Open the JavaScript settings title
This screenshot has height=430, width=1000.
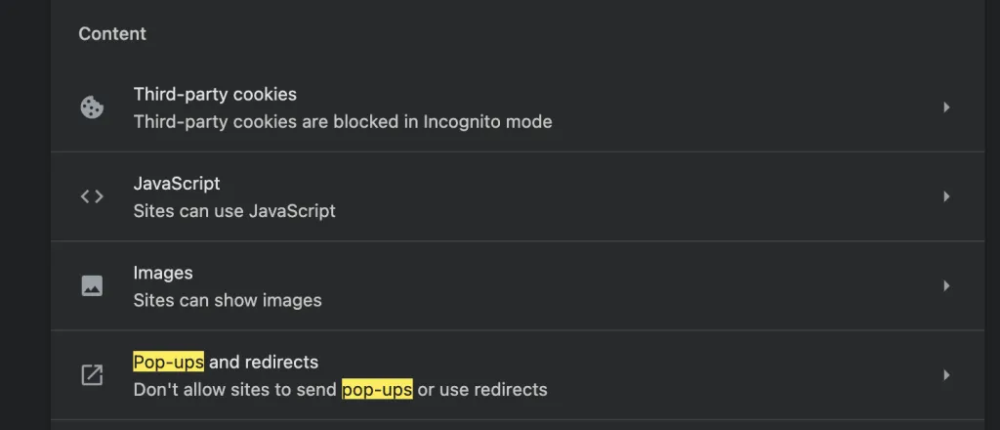tap(177, 184)
